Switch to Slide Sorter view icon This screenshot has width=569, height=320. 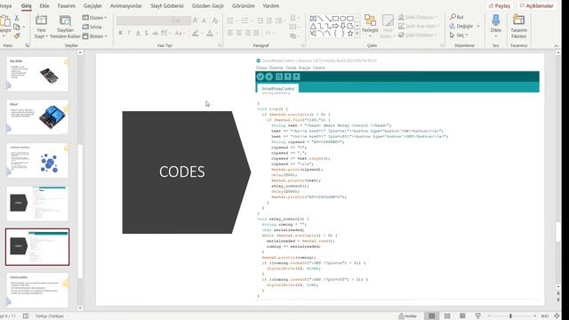pos(447,316)
